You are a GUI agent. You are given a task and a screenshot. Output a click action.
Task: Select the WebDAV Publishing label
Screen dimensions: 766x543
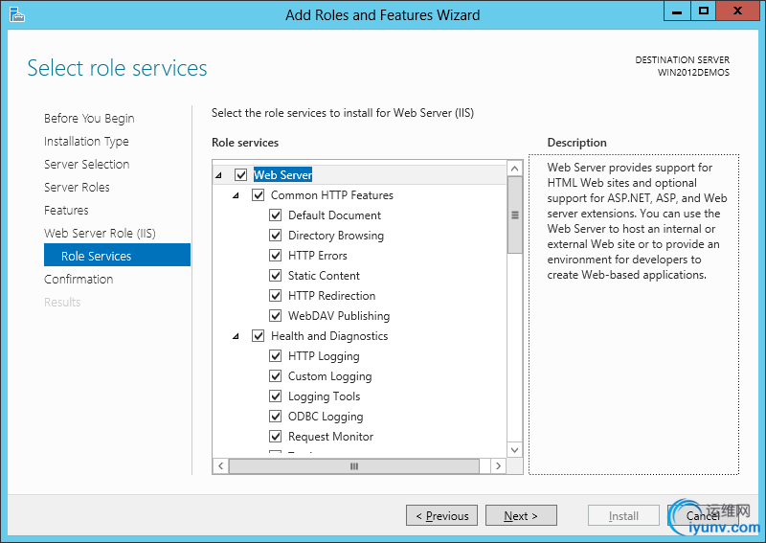(339, 316)
